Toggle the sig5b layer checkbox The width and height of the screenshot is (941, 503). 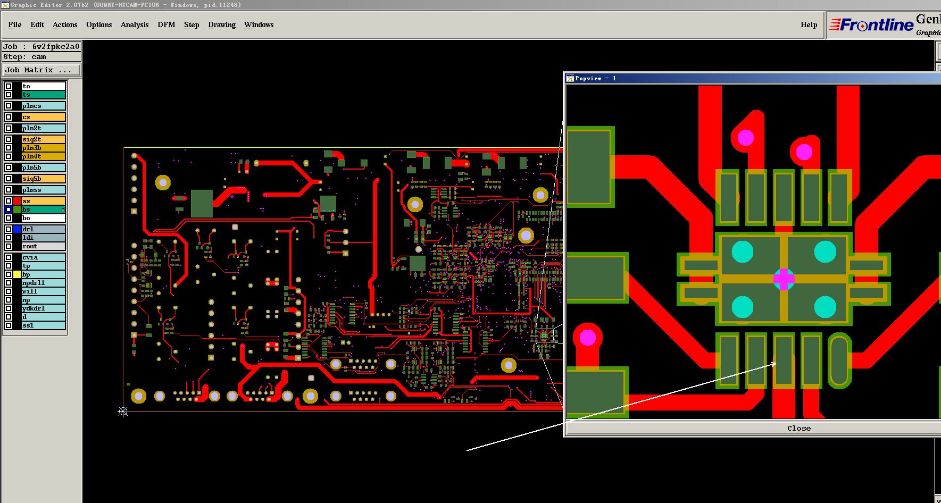click(x=9, y=179)
